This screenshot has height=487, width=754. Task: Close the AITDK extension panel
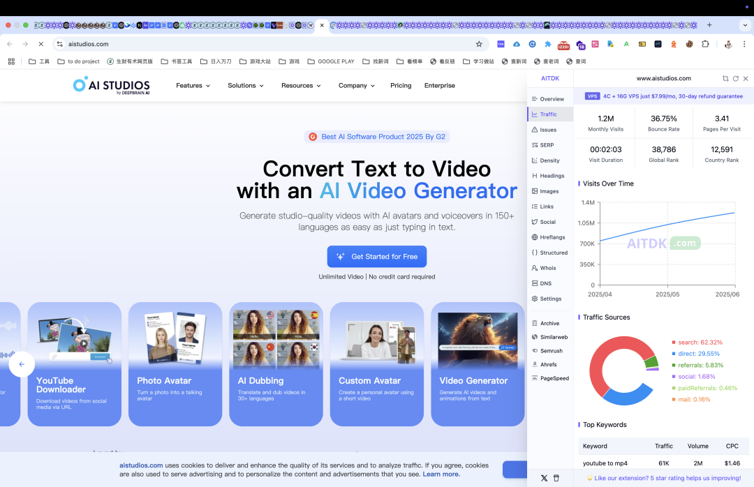pos(746,78)
